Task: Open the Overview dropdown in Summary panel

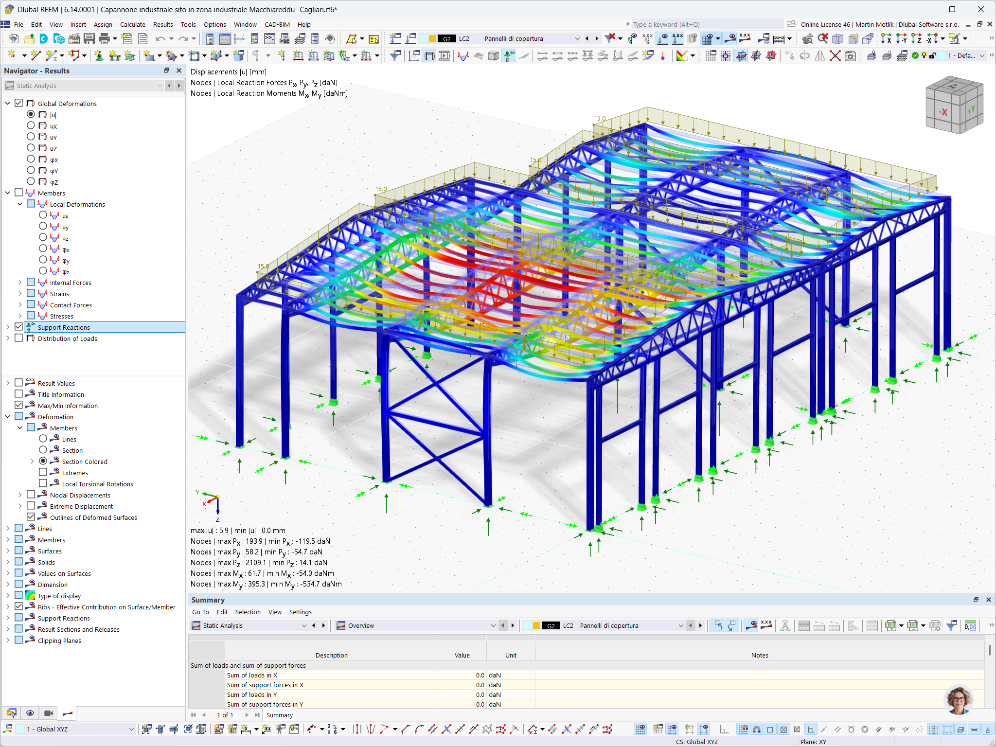Action: point(493,626)
